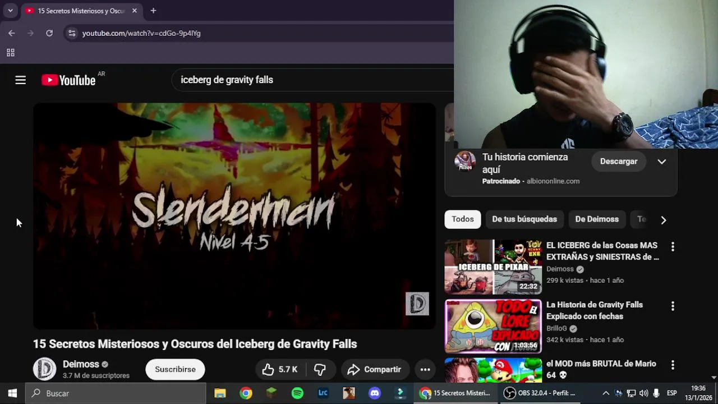Open the pinned Chrome icon in the taskbar

point(246,393)
